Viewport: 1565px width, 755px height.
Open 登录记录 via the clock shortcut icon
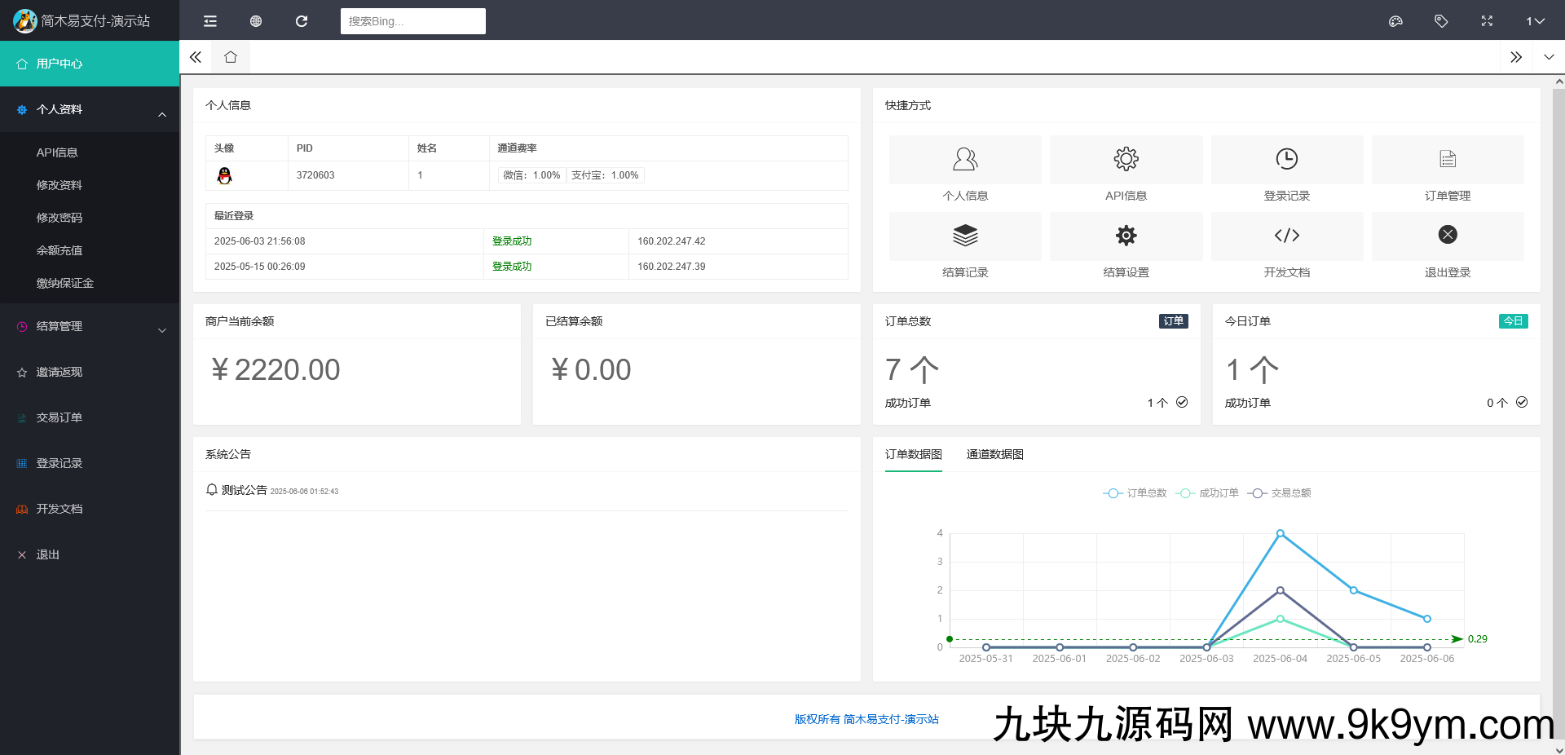coord(1286,159)
